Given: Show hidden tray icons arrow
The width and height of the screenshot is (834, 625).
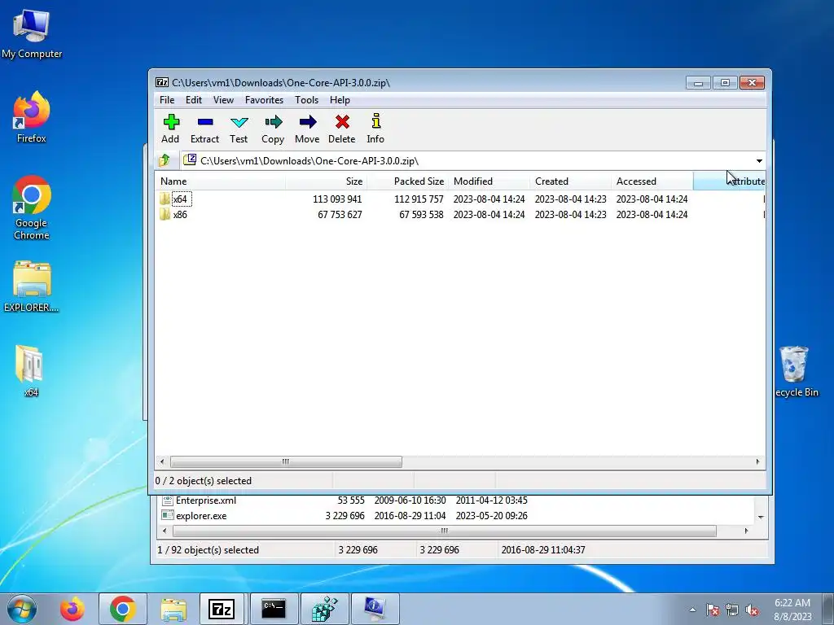Looking at the screenshot, I should (x=692, y=610).
